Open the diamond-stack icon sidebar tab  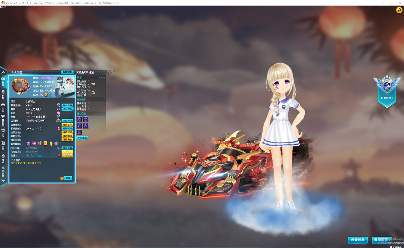point(3,158)
